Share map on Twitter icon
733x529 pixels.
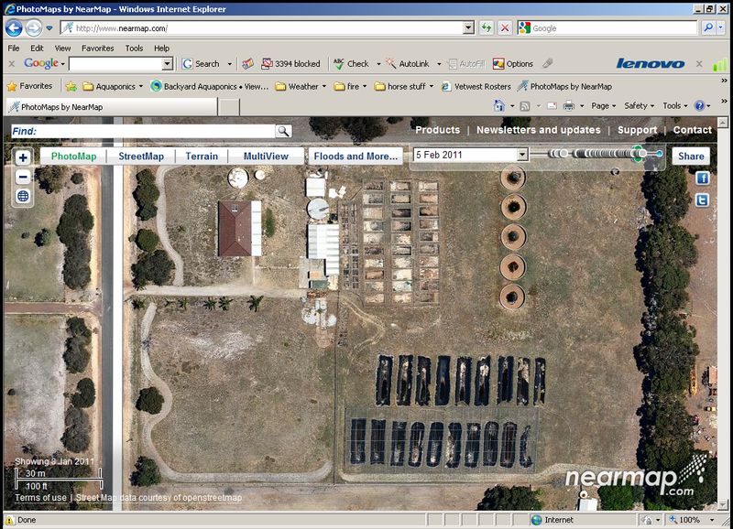(x=703, y=200)
